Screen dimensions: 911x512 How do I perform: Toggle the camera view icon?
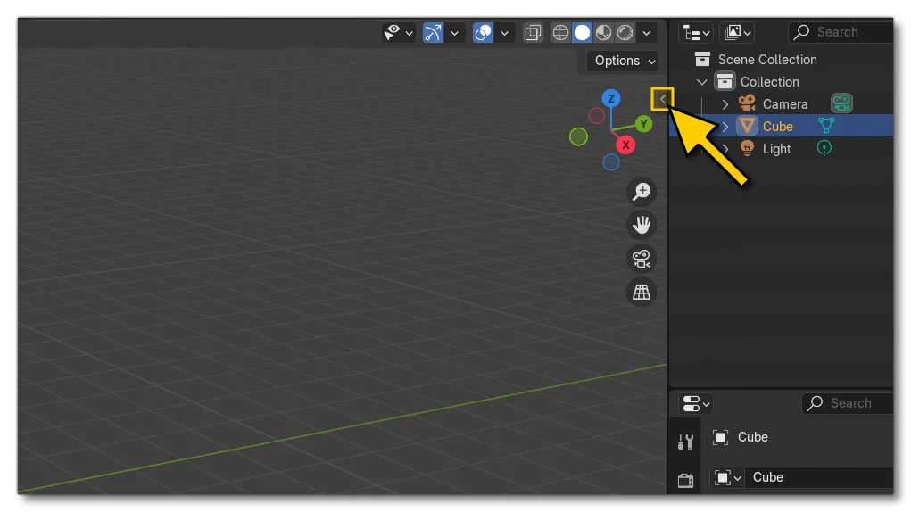pos(642,259)
